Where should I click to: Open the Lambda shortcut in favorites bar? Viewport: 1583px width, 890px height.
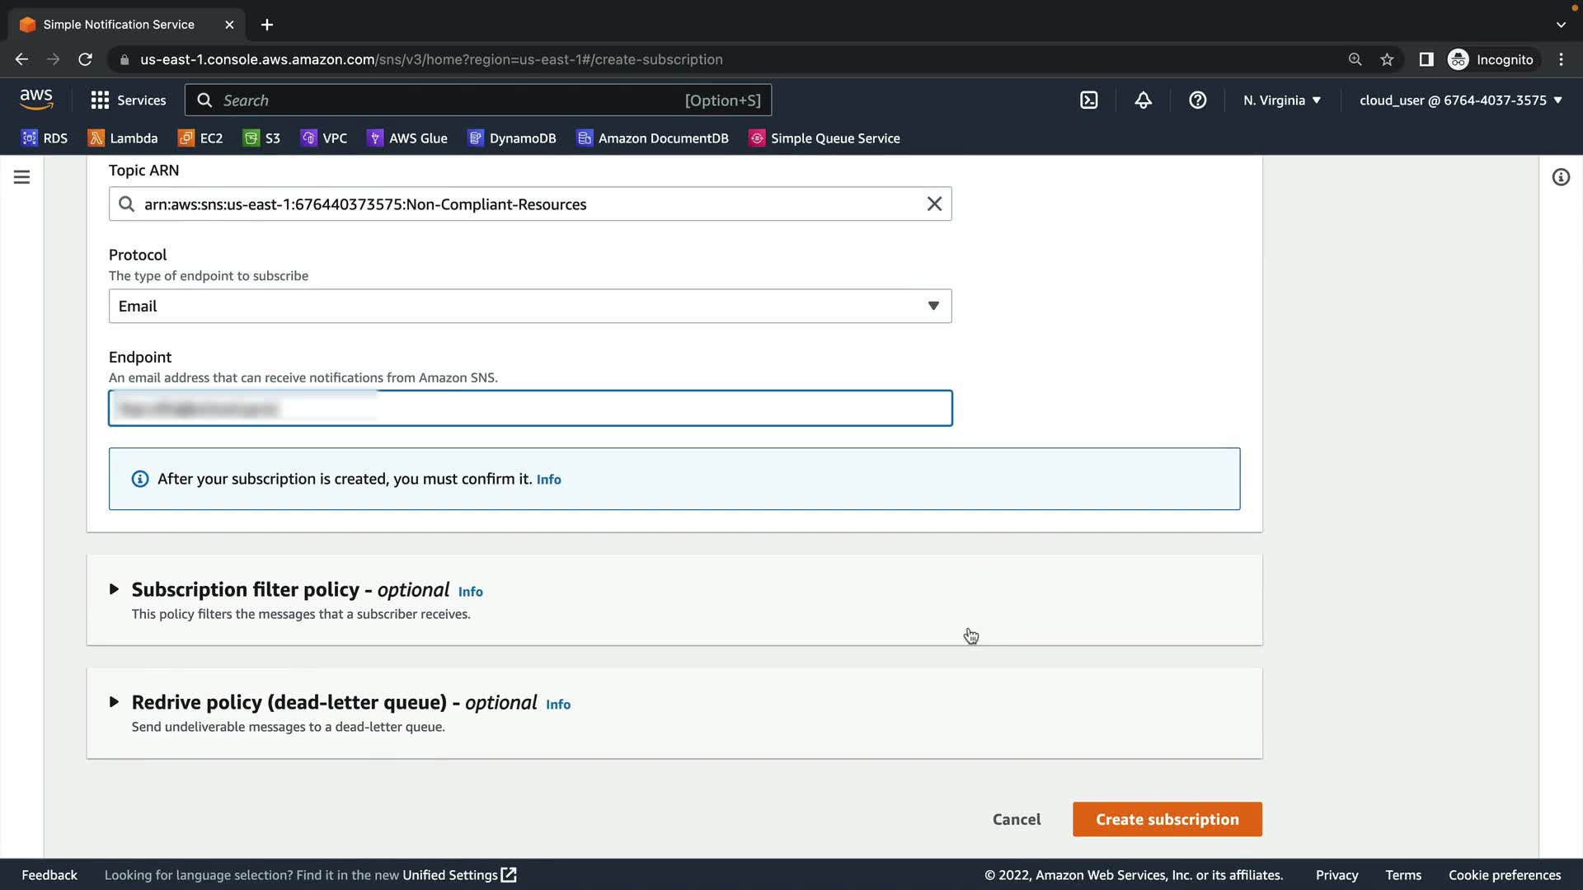[x=123, y=138]
